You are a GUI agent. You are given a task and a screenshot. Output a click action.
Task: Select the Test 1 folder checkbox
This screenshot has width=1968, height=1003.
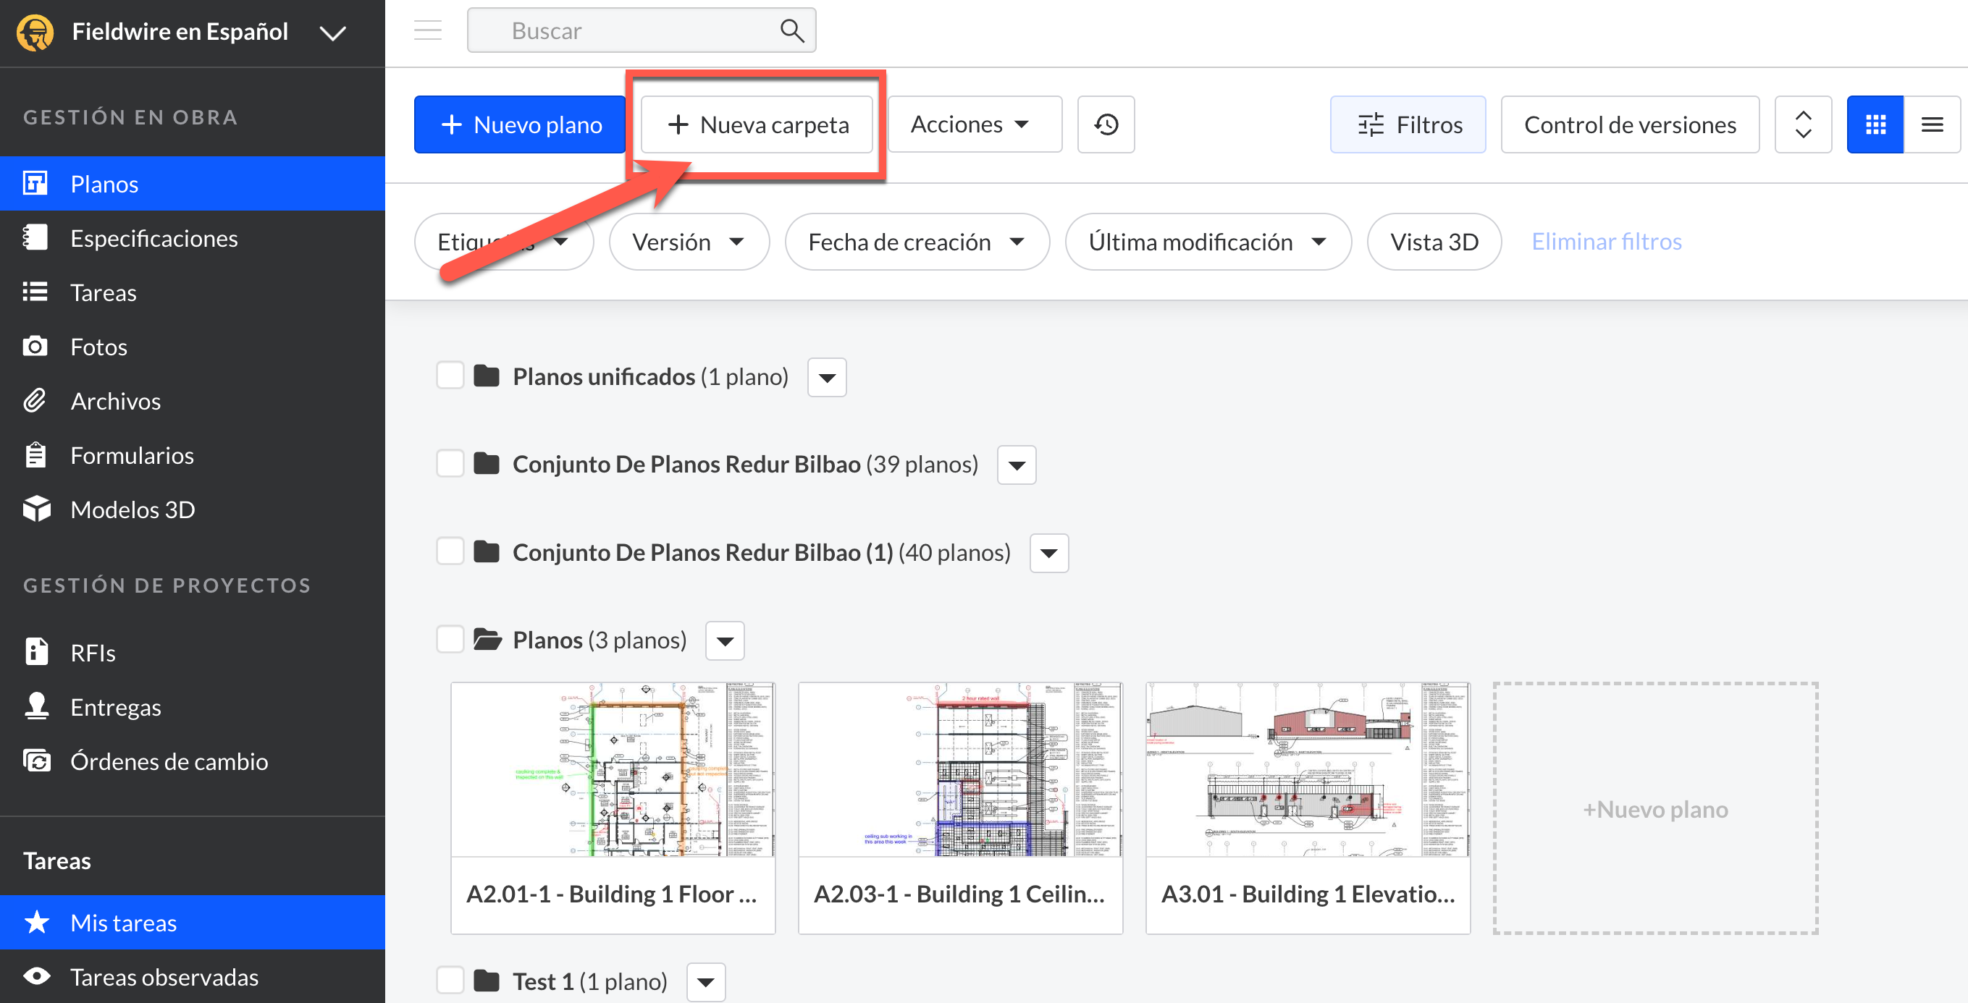click(x=450, y=980)
